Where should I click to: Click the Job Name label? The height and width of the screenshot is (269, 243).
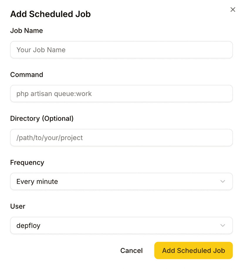(26, 30)
